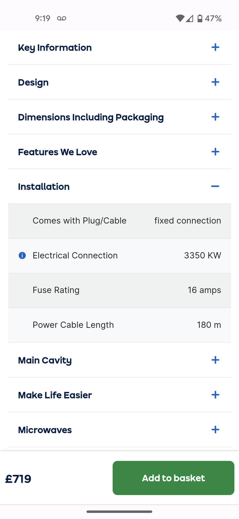Tap the plus icon beside Design
Screen dimensions: 239x519
(215, 82)
